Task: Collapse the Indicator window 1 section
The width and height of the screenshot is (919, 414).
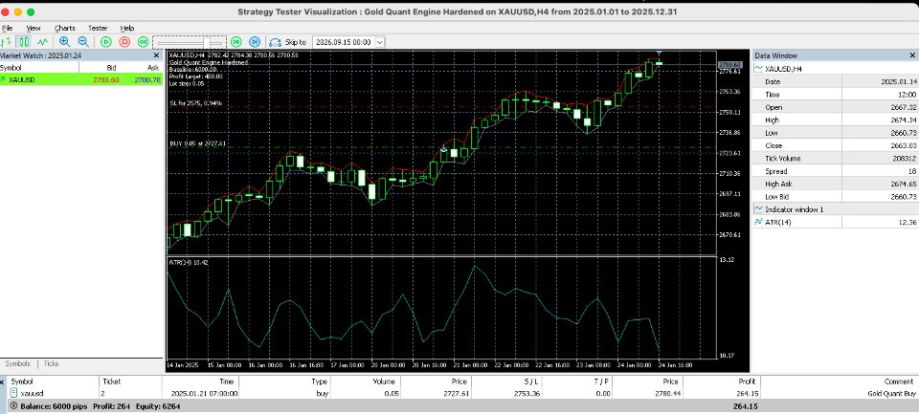Action: click(759, 209)
